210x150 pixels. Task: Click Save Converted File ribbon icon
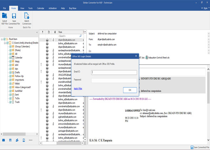(x=14, y=16)
